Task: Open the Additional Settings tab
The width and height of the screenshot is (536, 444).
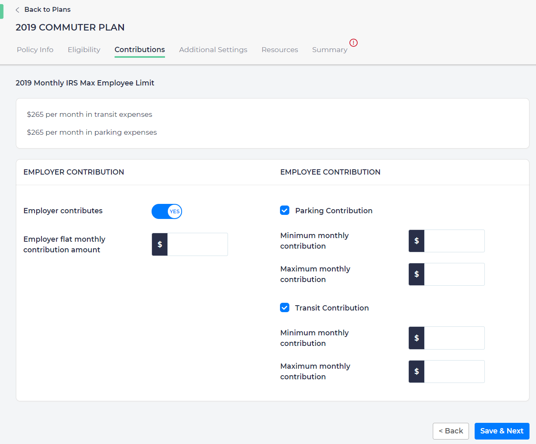Action: [x=213, y=49]
